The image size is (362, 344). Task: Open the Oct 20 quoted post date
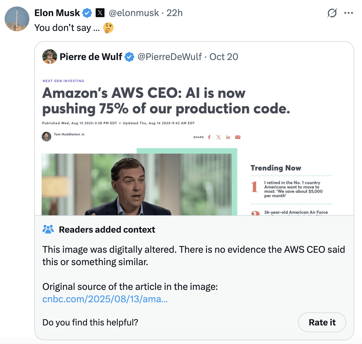(224, 57)
